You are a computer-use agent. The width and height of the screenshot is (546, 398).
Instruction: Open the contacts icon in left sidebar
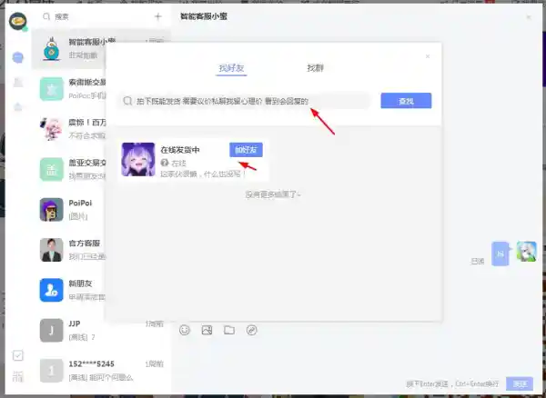17,82
